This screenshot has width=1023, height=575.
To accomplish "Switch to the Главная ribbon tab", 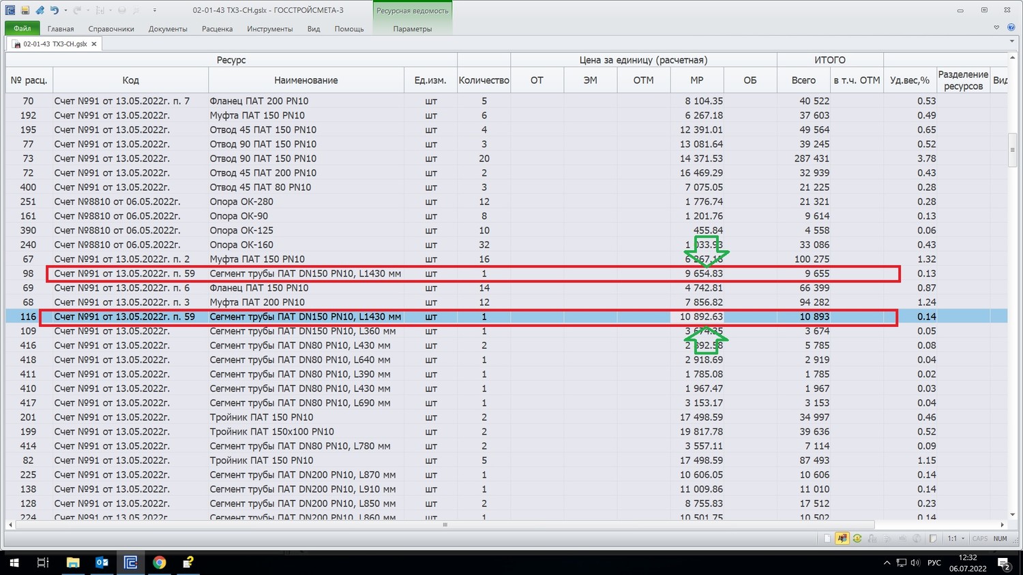I will [61, 29].
